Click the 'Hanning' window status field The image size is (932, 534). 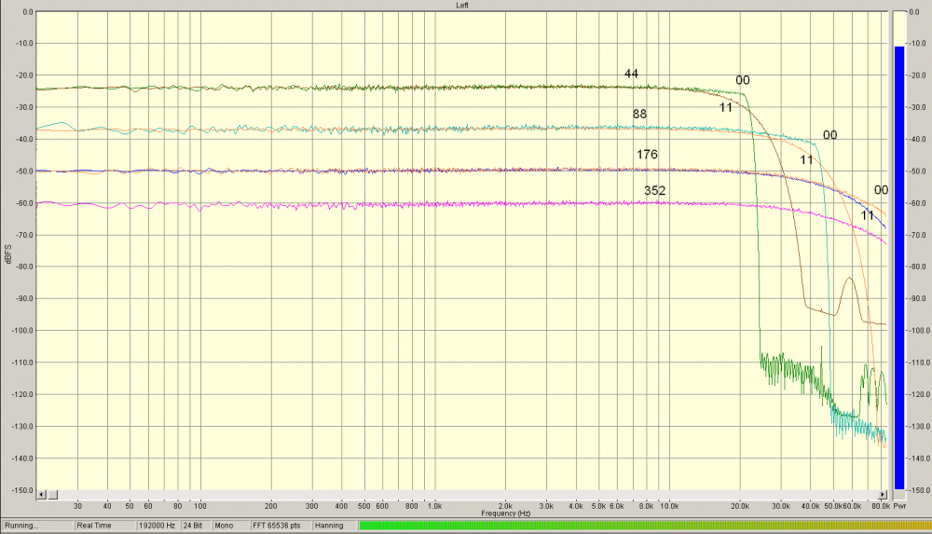(x=327, y=526)
